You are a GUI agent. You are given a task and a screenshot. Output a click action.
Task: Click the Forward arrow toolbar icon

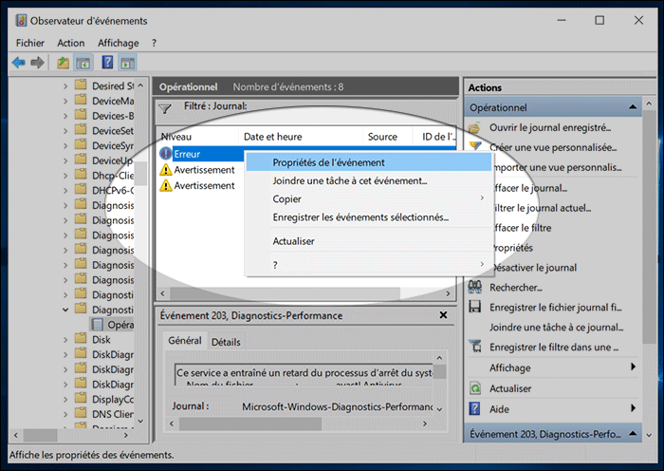coord(38,63)
